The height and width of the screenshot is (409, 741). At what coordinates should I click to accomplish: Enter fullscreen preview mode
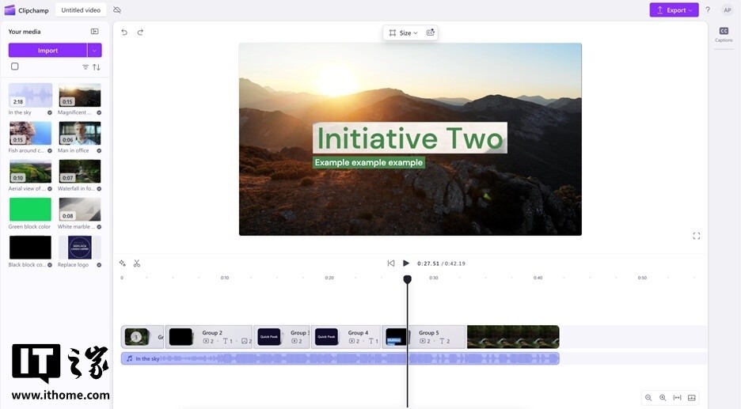tap(697, 236)
